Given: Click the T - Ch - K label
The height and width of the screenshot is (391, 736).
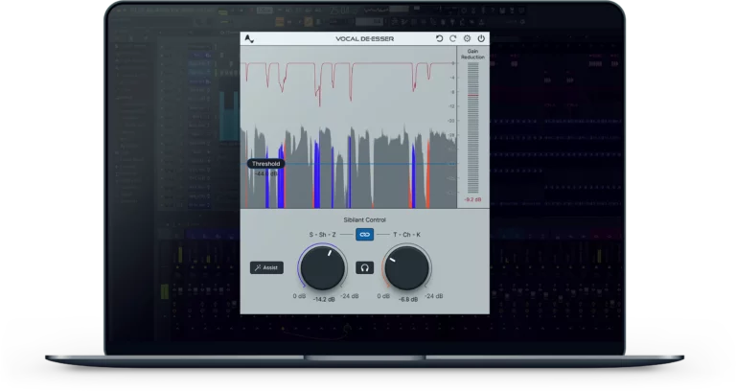Looking at the screenshot, I should [x=406, y=234].
